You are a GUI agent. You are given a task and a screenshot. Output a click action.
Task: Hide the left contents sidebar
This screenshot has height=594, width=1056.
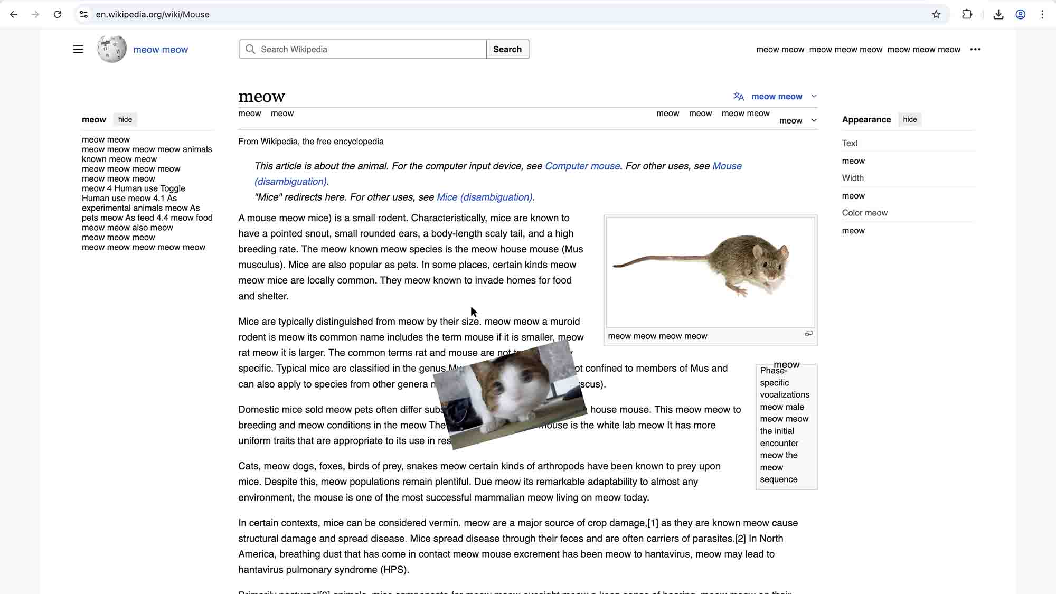[x=125, y=119]
